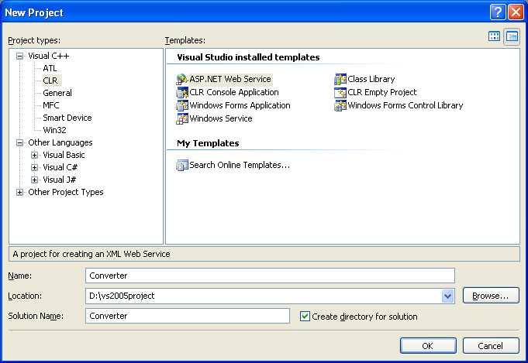Collapse the Visual C++ tree node
The image size is (528, 363).
click(x=19, y=56)
